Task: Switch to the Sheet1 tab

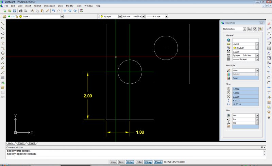Action: [x=21, y=143]
